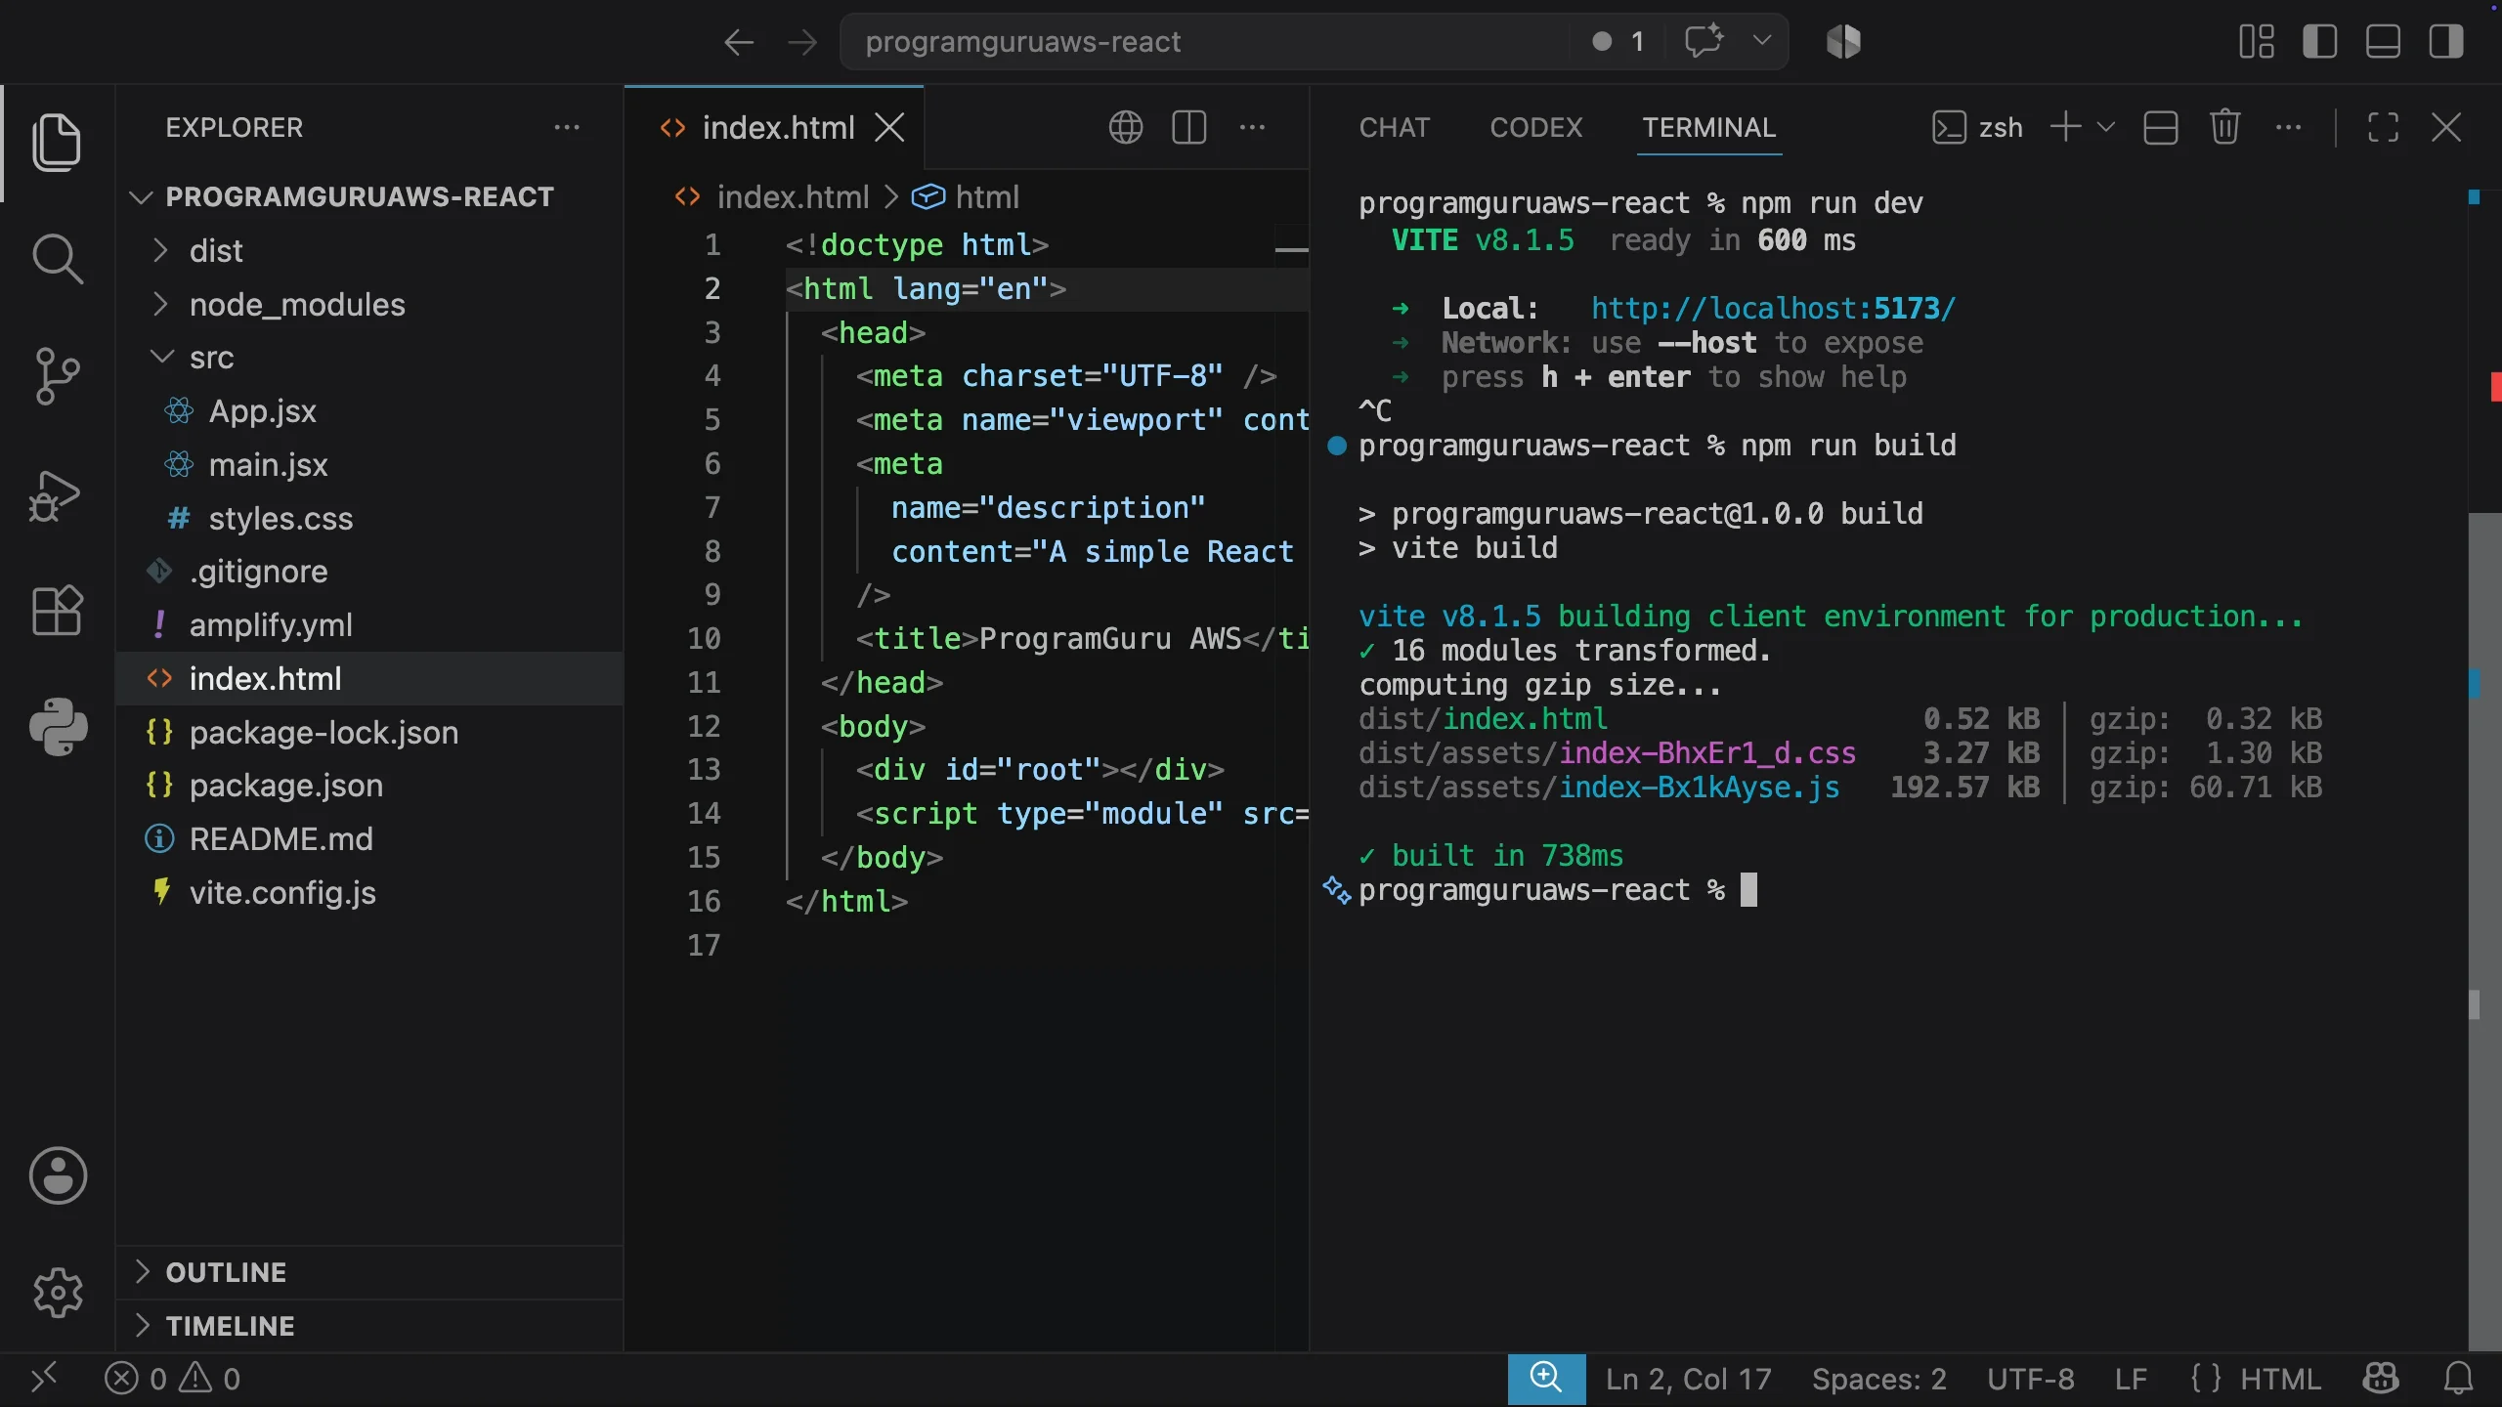Add a new terminal with plus icon

click(2065, 127)
